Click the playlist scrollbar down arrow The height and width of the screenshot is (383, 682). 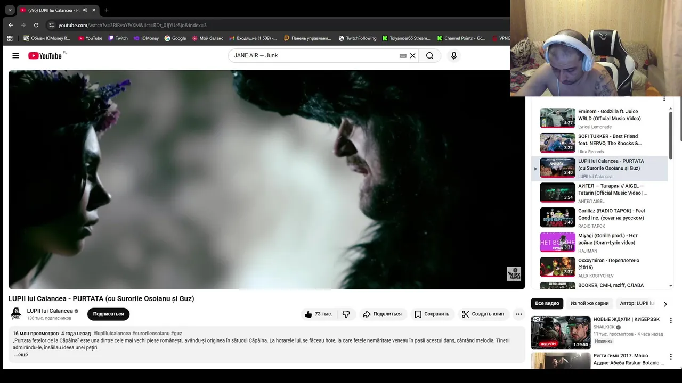point(670,286)
